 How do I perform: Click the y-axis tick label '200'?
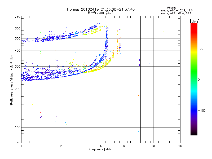click(x=17, y=89)
